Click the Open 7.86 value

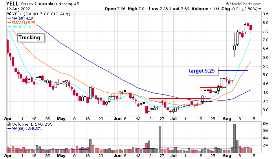pos(115,9)
